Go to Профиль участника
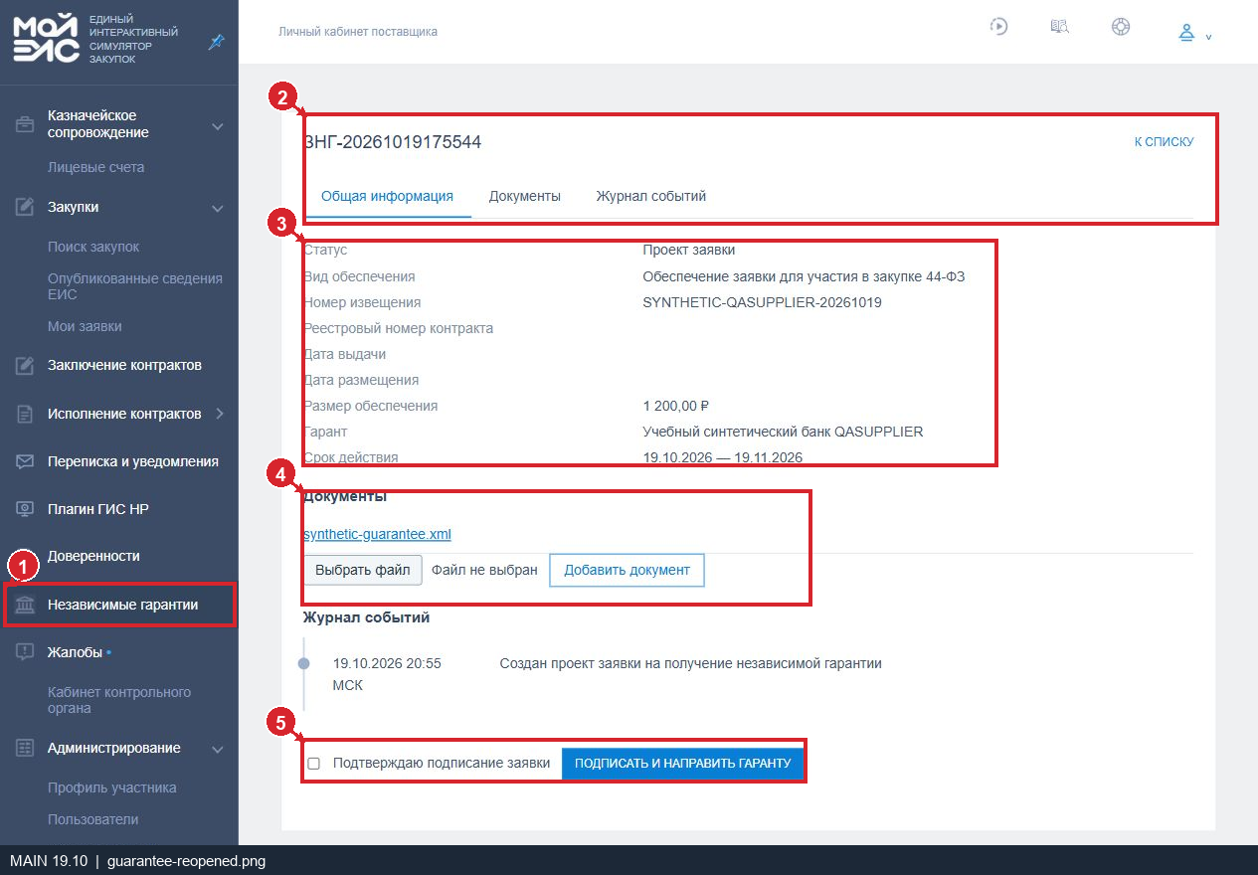Image resolution: width=1258 pixels, height=875 pixels. click(x=112, y=787)
